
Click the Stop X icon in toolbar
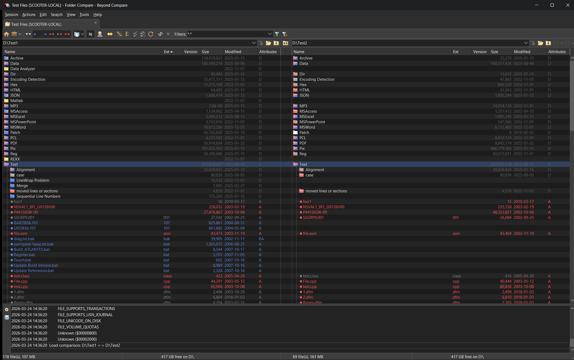click(168, 34)
